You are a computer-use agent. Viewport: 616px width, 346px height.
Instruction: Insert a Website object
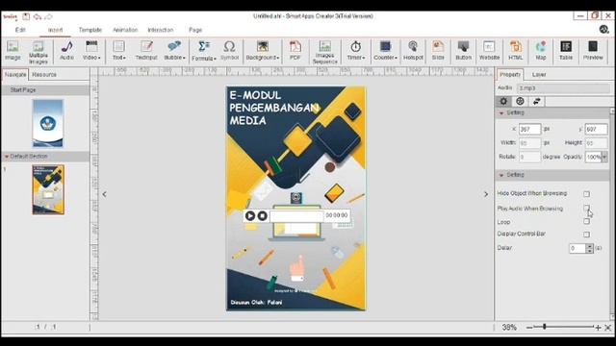point(489,51)
